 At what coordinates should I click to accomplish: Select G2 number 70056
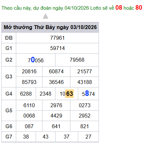[x=36, y=60]
